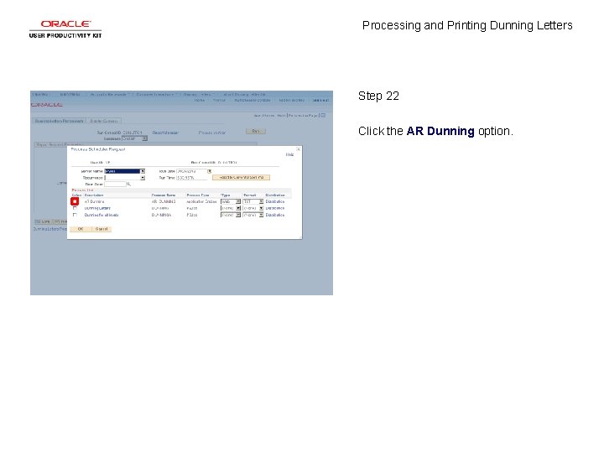The image size is (604, 453).
Task: Click the Personalize Page link
Action: point(303,115)
